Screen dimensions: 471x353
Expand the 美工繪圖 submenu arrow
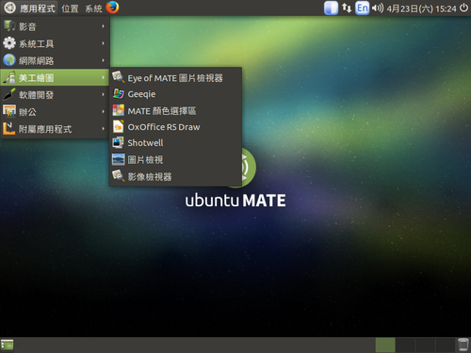point(103,77)
